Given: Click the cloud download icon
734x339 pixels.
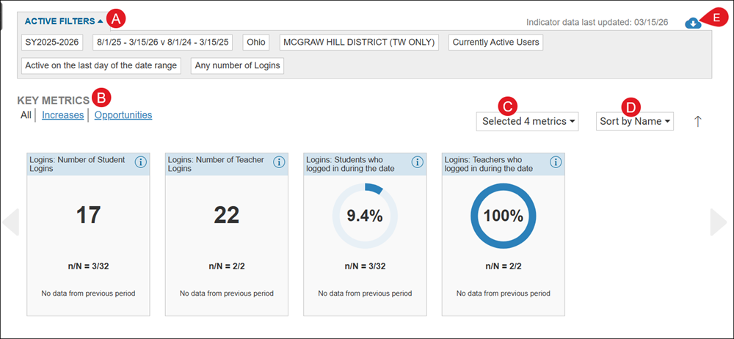Looking at the screenshot, I should 692,23.
